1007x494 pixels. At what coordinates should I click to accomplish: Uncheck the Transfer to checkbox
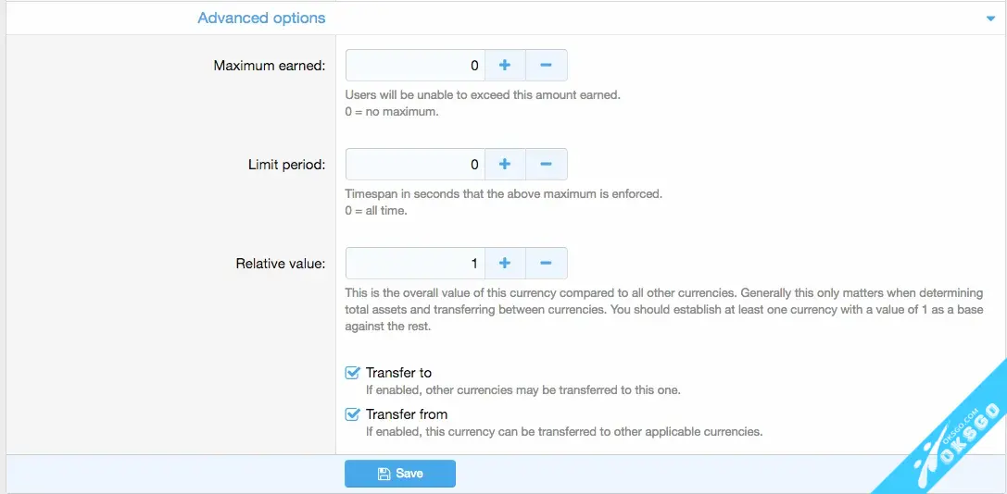pos(352,373)
